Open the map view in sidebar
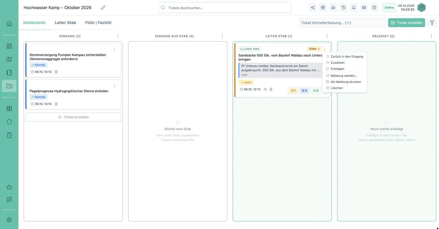439x229 pixels. click(x=9, y=59)
